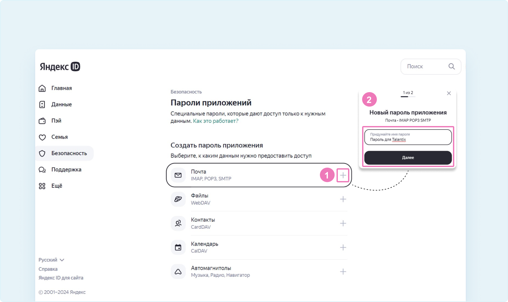Click the disk icon in Файлы row

click(x=178, y=199)
